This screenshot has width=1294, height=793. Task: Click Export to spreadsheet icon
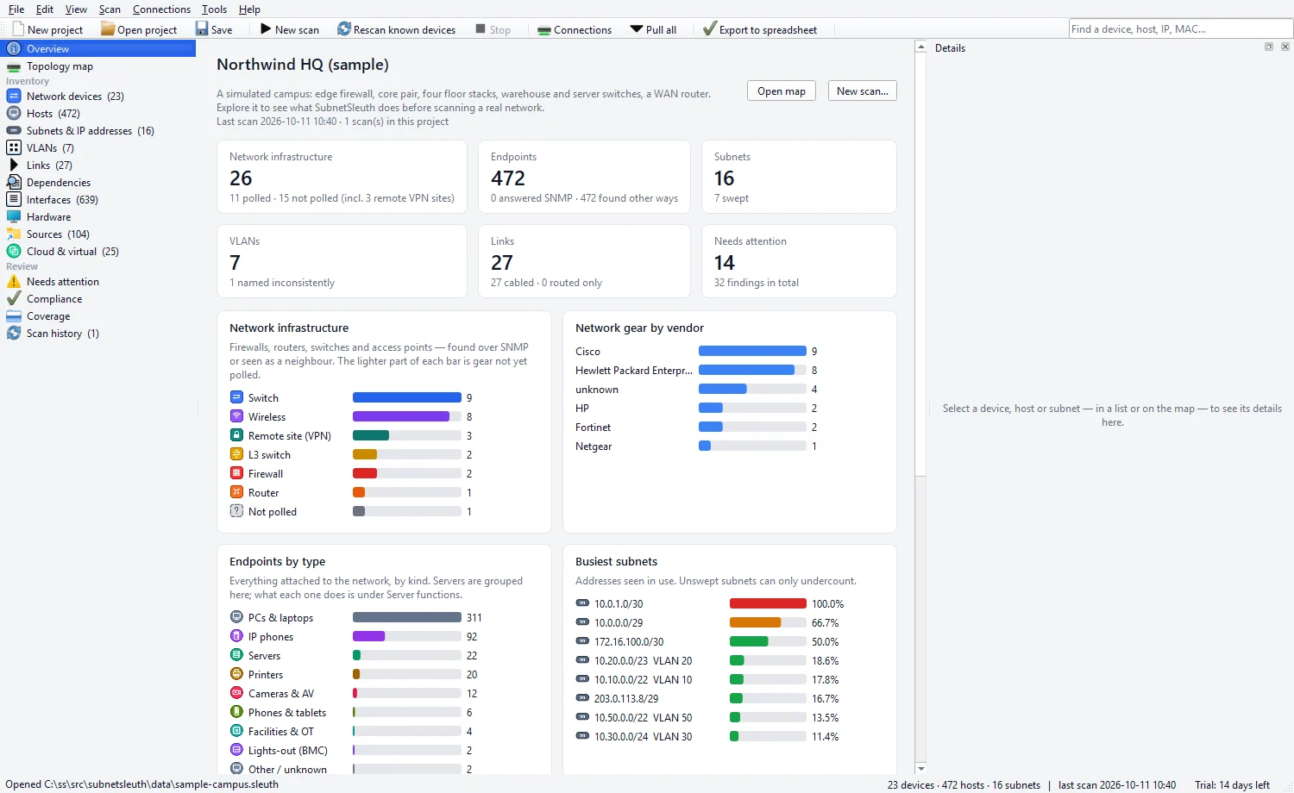(x=710, y=29)
